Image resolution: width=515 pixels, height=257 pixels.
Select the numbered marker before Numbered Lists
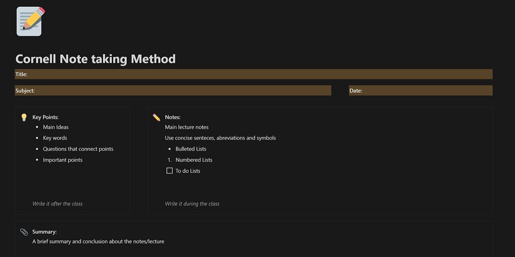point(170,160)
